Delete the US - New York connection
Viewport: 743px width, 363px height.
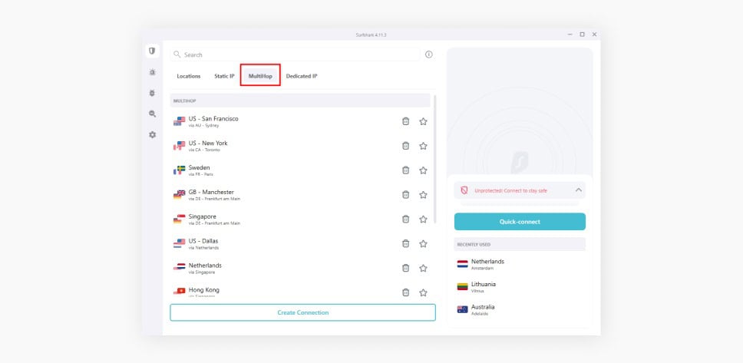(x=405, y=146)
